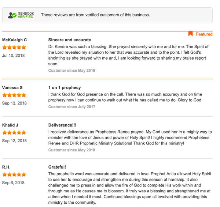Select reviewer name Vanessa S
Viewport: 220px width, 207px height.
tap(12, 88)
